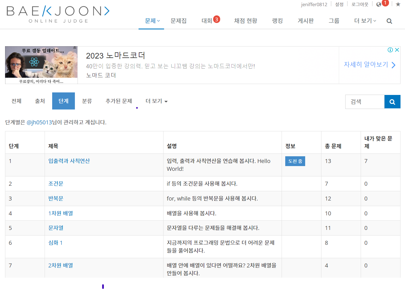
Task: Click the blue search magnifier button
Action: click(x=392, y=102)
